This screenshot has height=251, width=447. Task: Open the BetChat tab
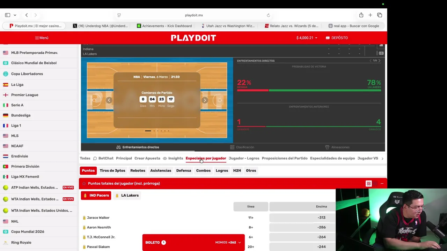(x=103, y=158)
